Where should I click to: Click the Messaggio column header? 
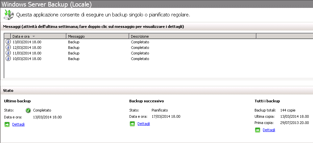98,36
